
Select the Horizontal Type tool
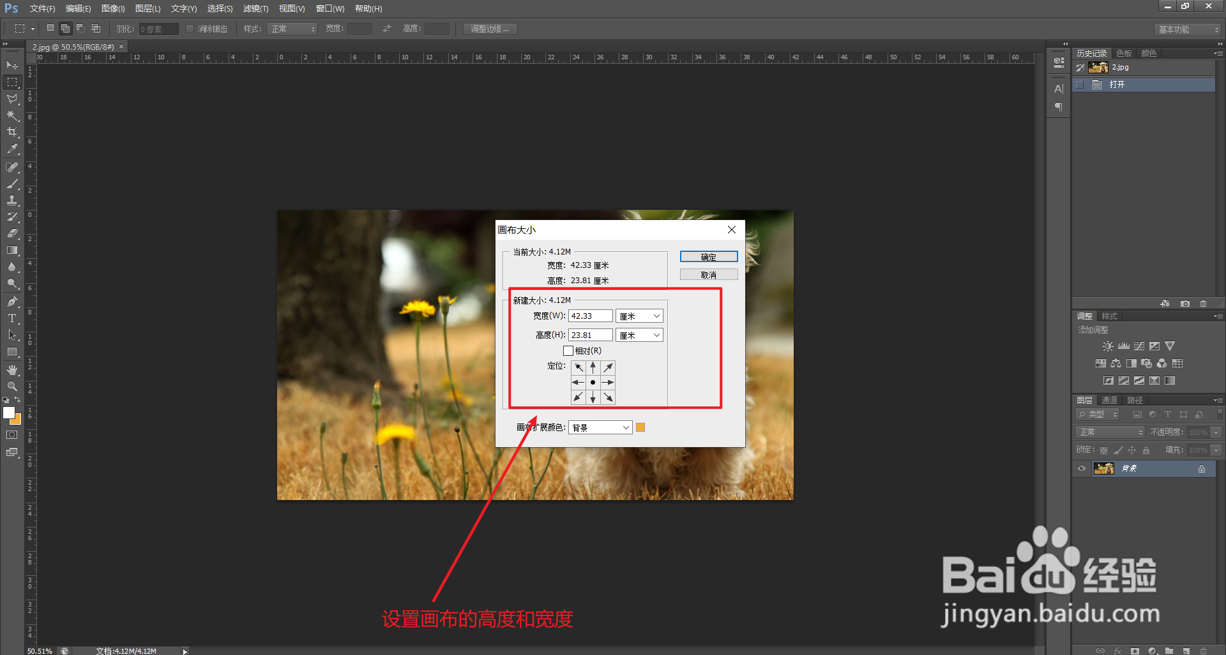tap(12, 318)
